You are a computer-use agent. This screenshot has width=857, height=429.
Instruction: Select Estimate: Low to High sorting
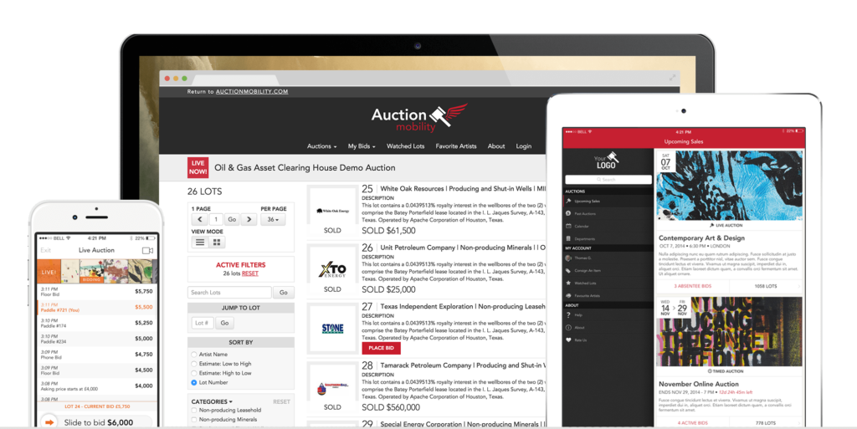click(195, 364)
